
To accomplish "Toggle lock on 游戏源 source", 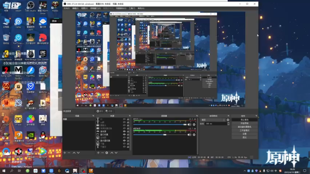I will [128, 131].
